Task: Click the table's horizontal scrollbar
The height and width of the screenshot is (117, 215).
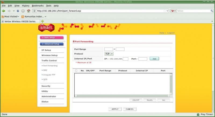Action: pyautogui.click(x=122, y=96)
